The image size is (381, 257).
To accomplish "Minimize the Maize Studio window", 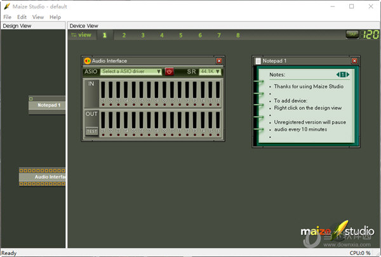I will tap(332, 6).
